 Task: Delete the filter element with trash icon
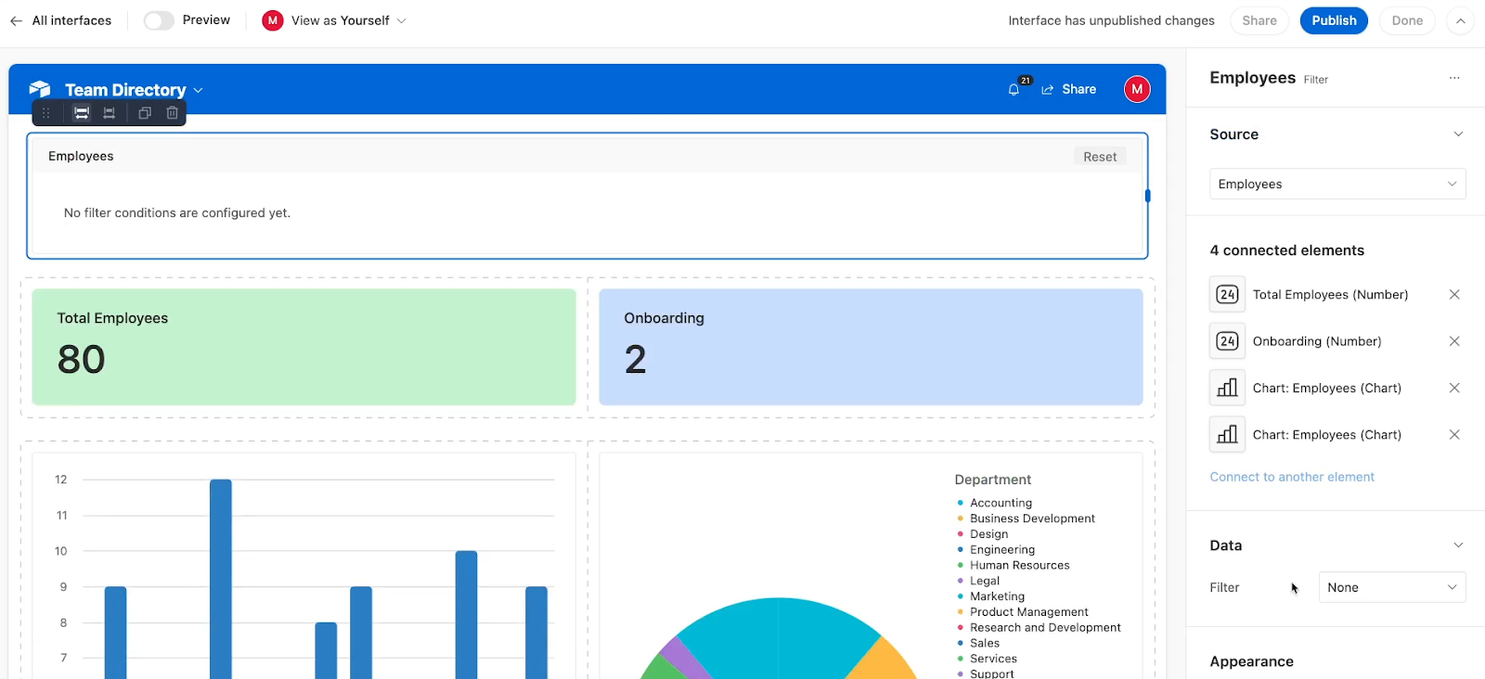[173, 113]
